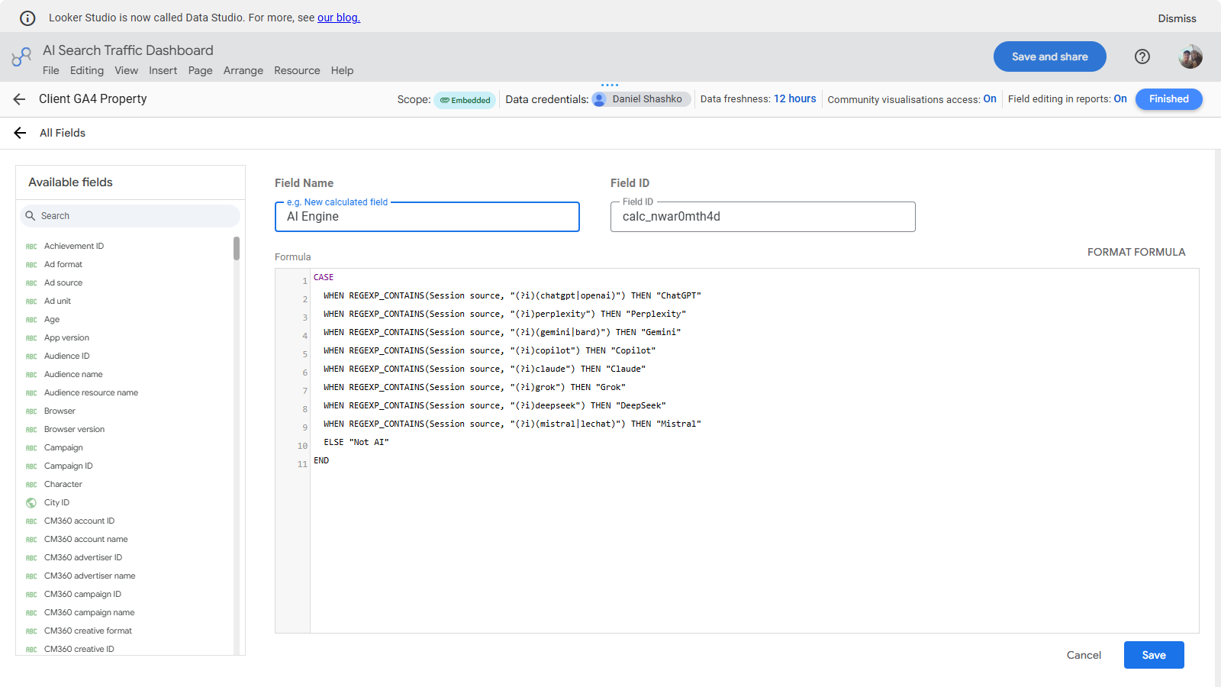Select the Age field
The width and height of the screenshot is (1221, 687).
pyautogui.click(x=52, y=320)
